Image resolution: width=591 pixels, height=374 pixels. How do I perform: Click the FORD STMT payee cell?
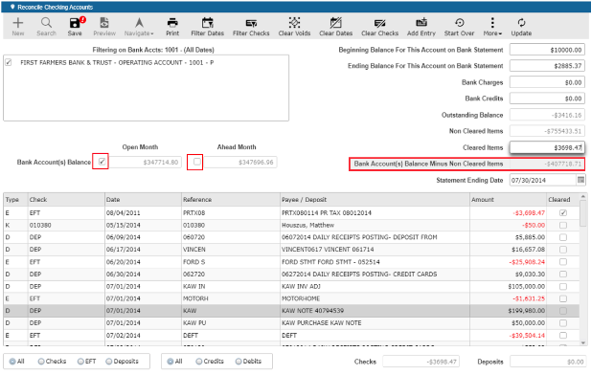(x=375, y=262)
